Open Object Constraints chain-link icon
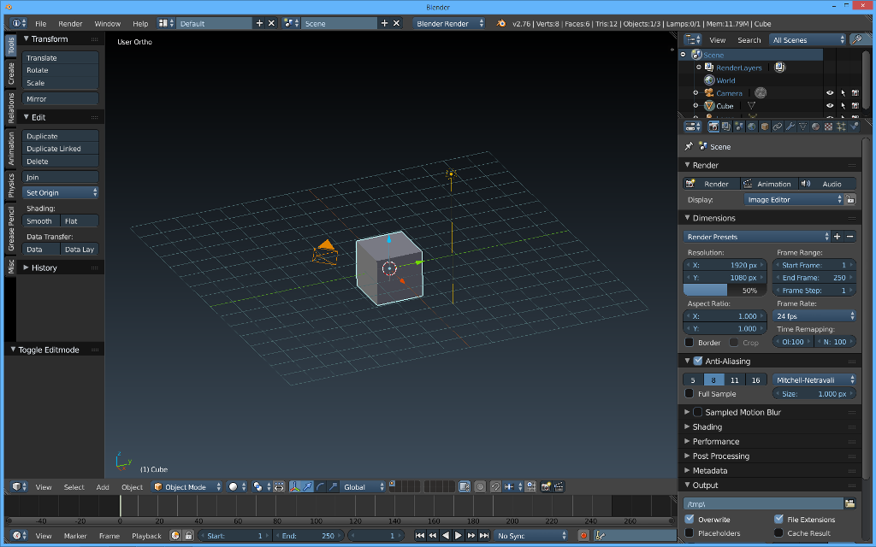Image resolution: width=876 pixels, height=547 pixels. coord(777,126)
